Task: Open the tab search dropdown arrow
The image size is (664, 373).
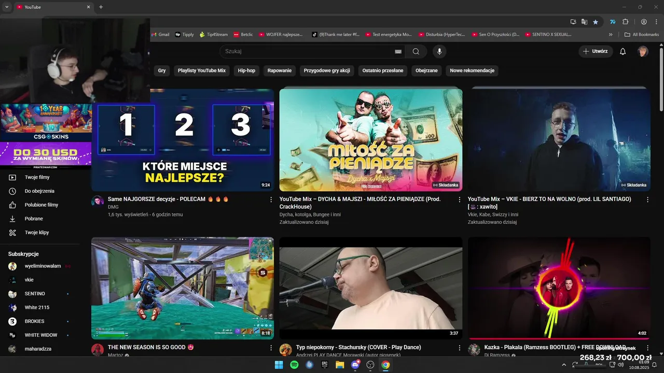Action: point(6,7)
